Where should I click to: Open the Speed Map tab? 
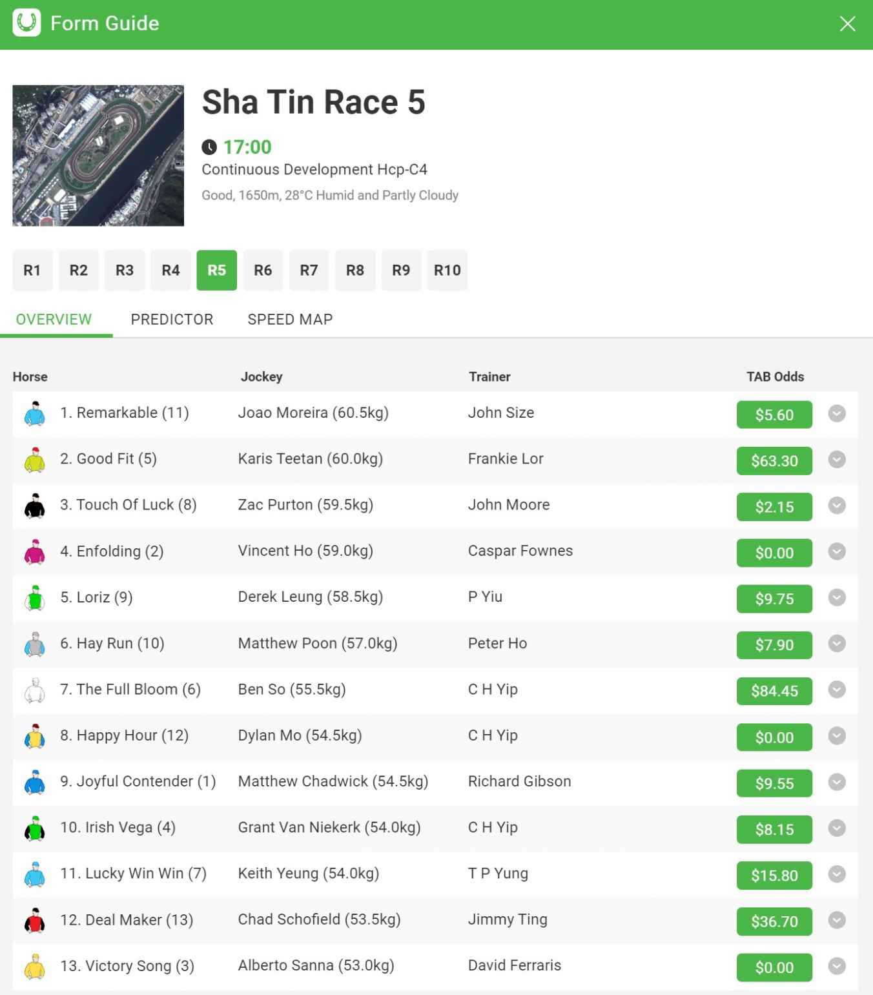(290, 320)
